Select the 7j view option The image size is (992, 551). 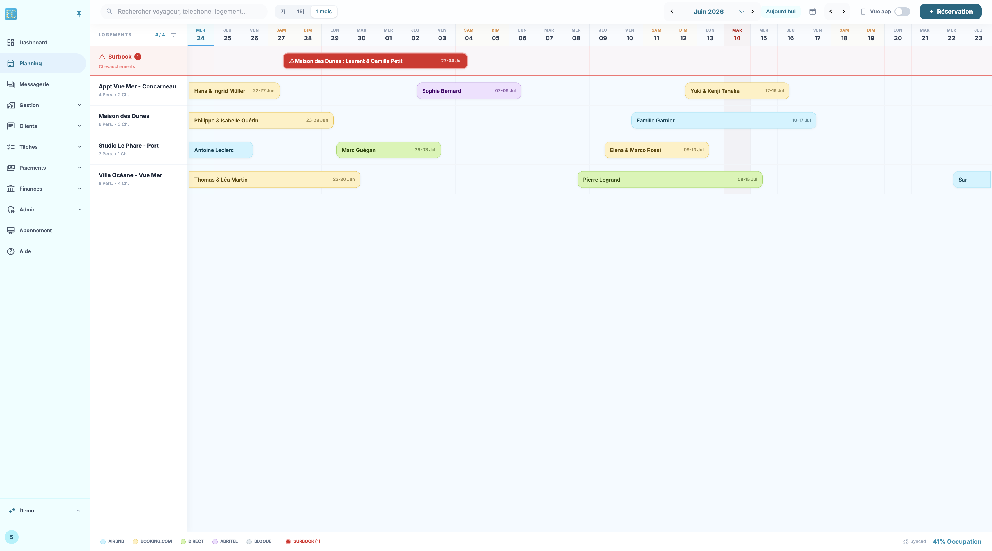point(283,12)
